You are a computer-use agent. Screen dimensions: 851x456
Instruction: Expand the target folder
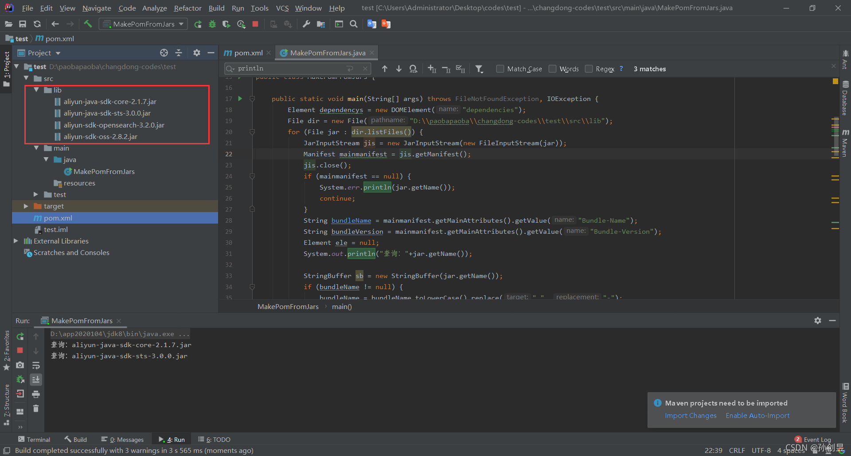(26, 206)
